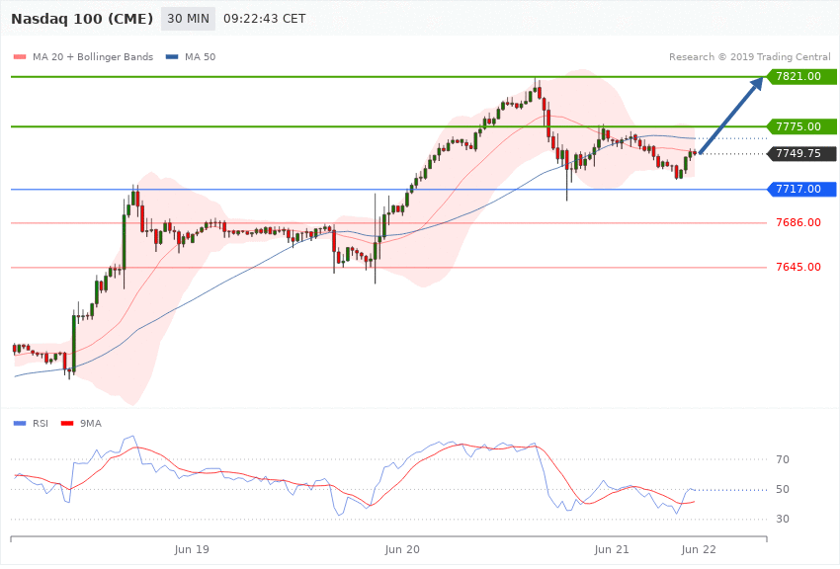
Task: Click the 9MA legend red swatch
Action: (x=67, y=424)
